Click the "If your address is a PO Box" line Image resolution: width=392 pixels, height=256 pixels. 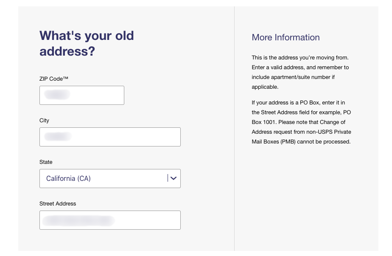click(298, 103)
